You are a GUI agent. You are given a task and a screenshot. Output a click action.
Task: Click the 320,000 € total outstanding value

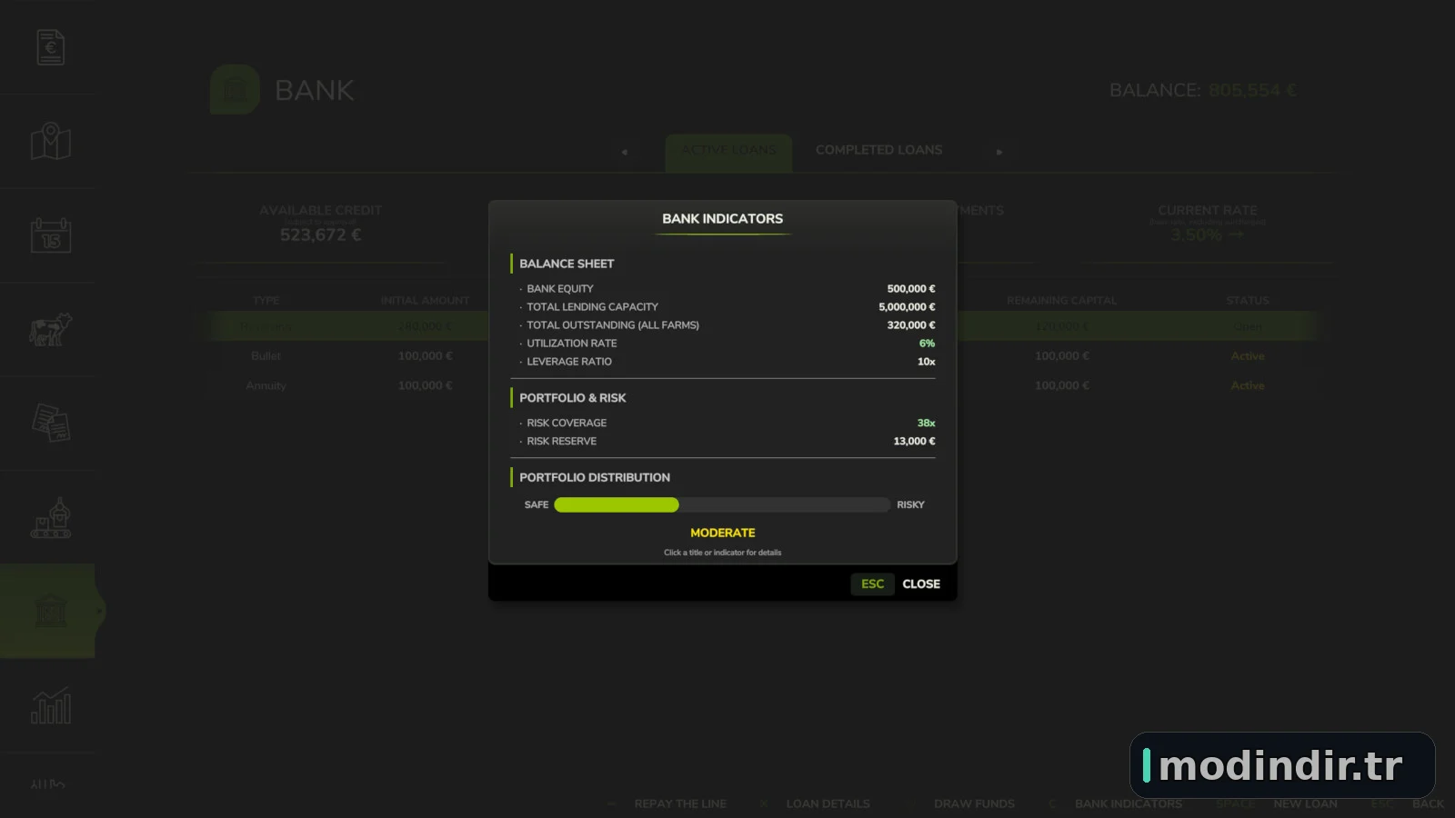tap(911, 324)
